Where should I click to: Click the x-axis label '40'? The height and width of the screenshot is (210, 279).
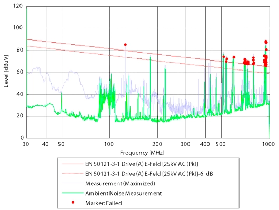[45, 144]
